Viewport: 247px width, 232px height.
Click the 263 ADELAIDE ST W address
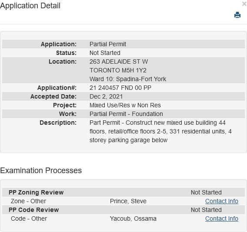point(119,61)
